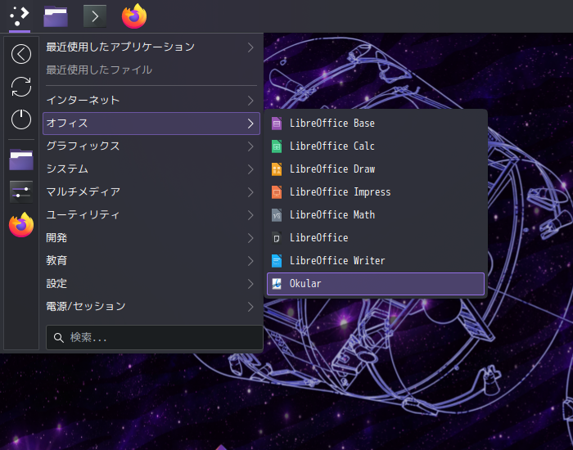Open the グラフィックス category
573x450 pixels.
pos(151,146)
